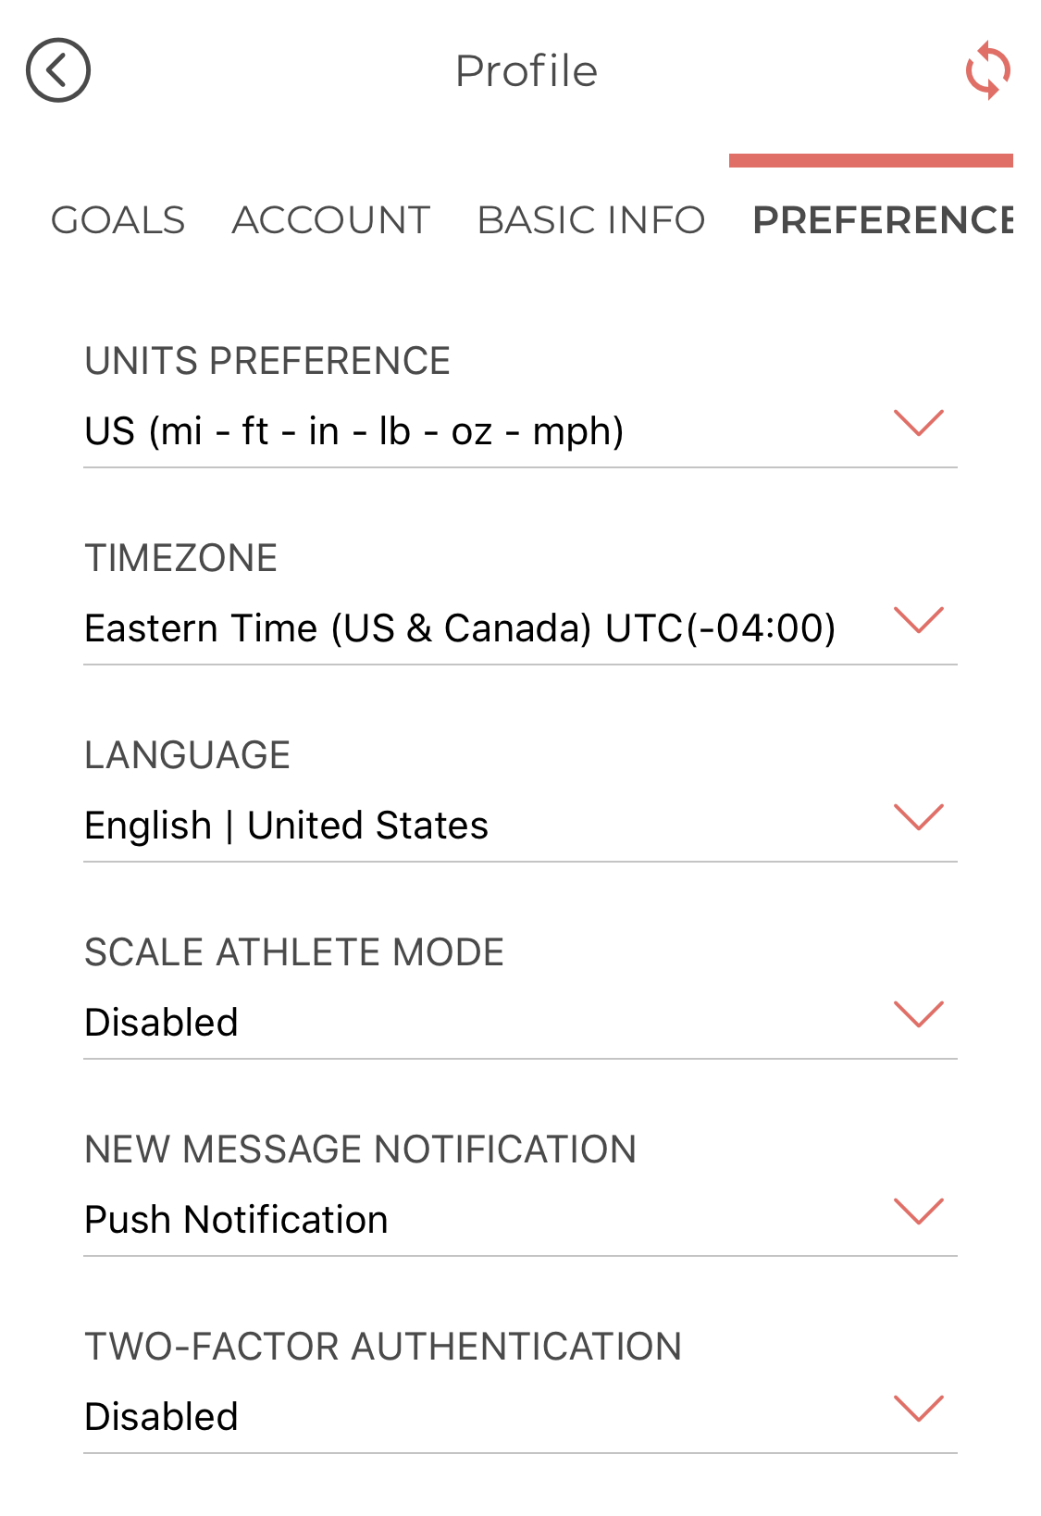Screen dimensions: 1041x1516
Task: Tap the sync refresh icon
Action: click(x=987, y=70)
